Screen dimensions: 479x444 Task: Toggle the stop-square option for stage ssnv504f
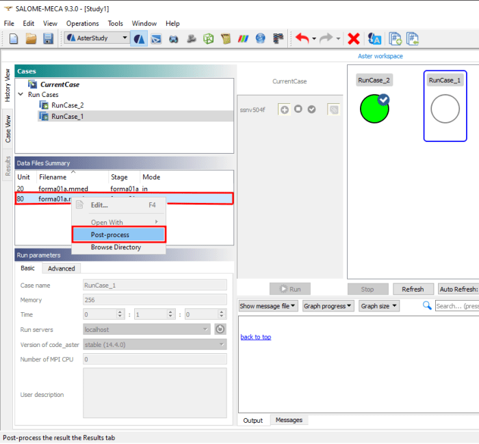pos(298,109)
